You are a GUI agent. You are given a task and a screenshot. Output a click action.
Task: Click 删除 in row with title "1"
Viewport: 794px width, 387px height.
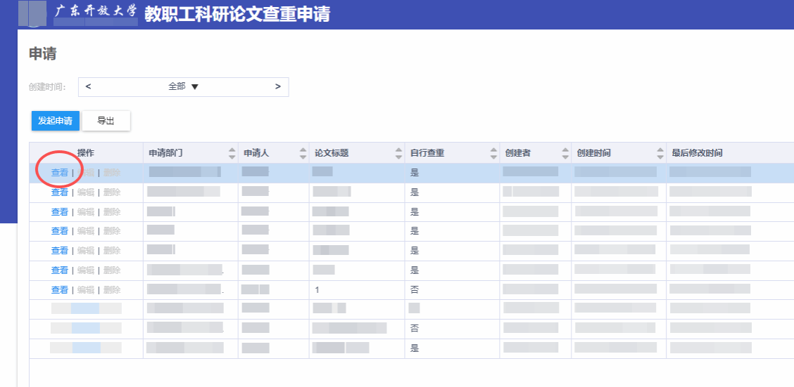pyautogui.click(x=112, y=289)
